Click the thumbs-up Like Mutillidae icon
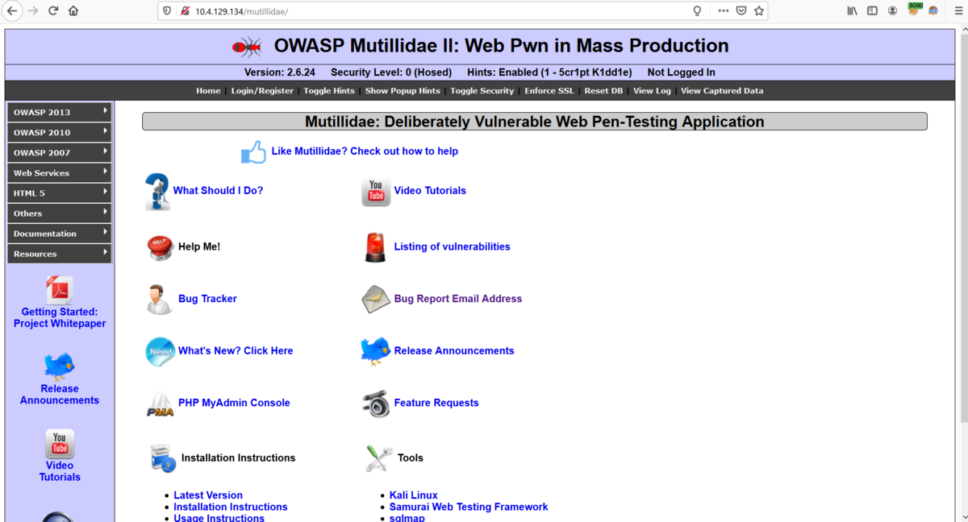 (253, 152)
